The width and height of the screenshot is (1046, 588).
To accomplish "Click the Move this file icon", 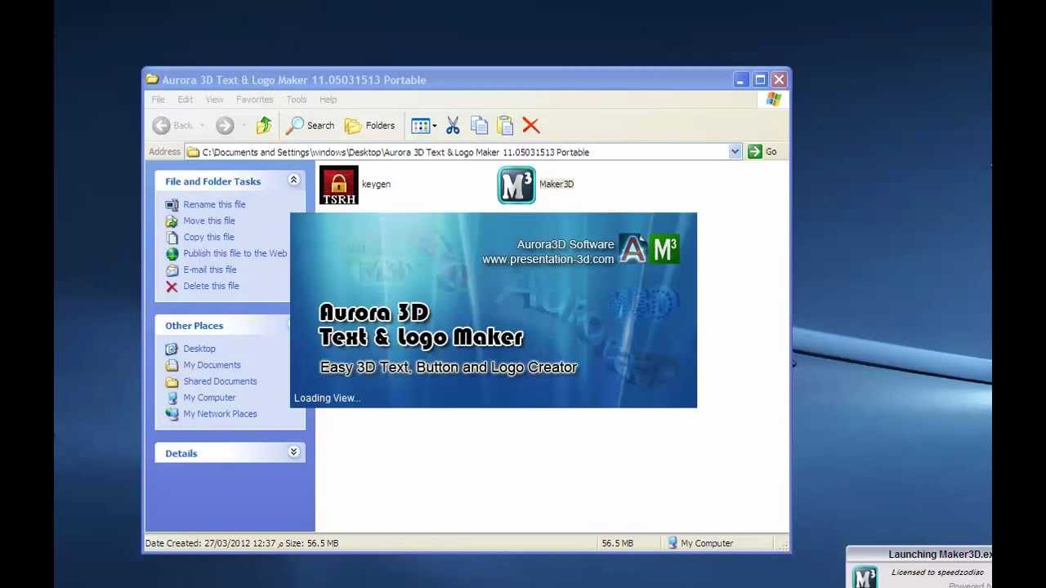I will click(172, 220).
